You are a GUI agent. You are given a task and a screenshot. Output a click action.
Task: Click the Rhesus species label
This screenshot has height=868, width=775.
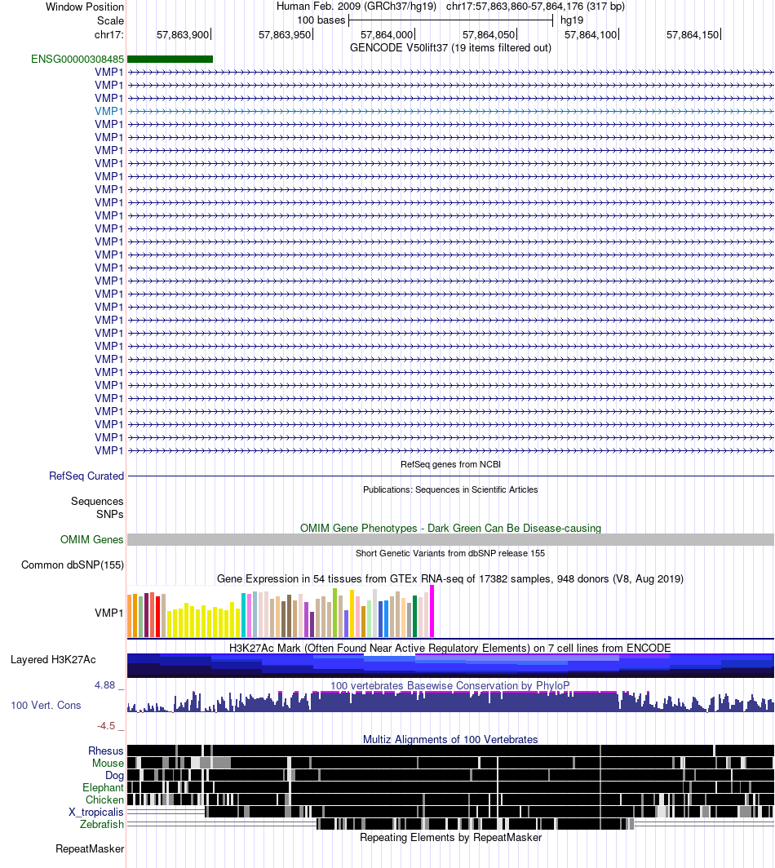pos(106,751)
